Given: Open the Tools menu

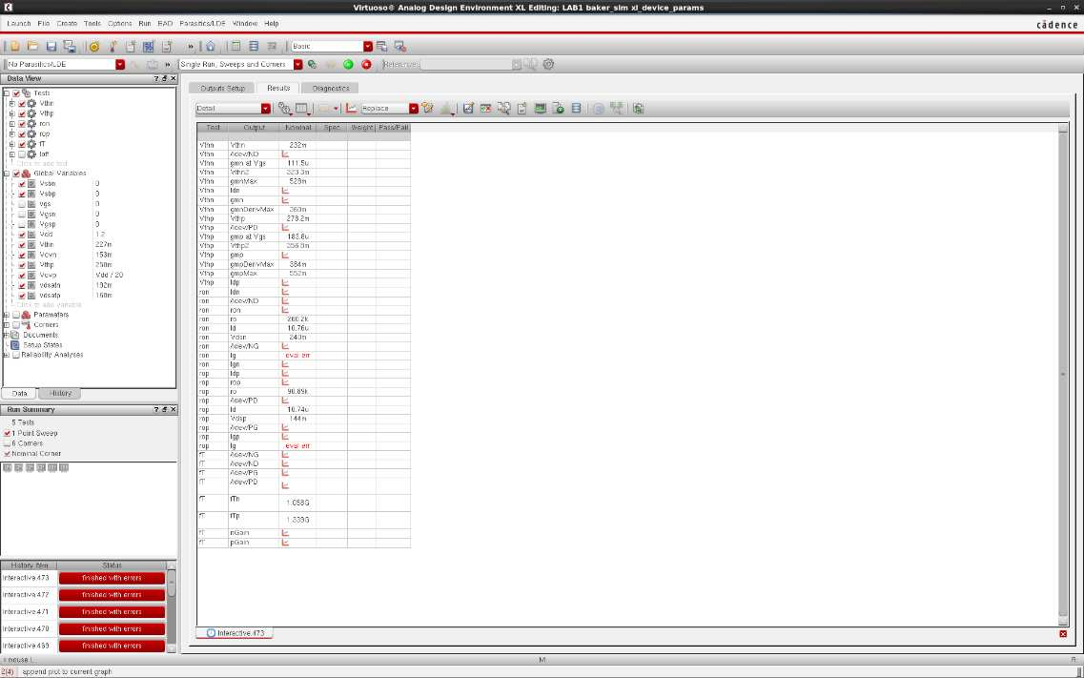Looking at the screenshot, I should coord(92,24).
